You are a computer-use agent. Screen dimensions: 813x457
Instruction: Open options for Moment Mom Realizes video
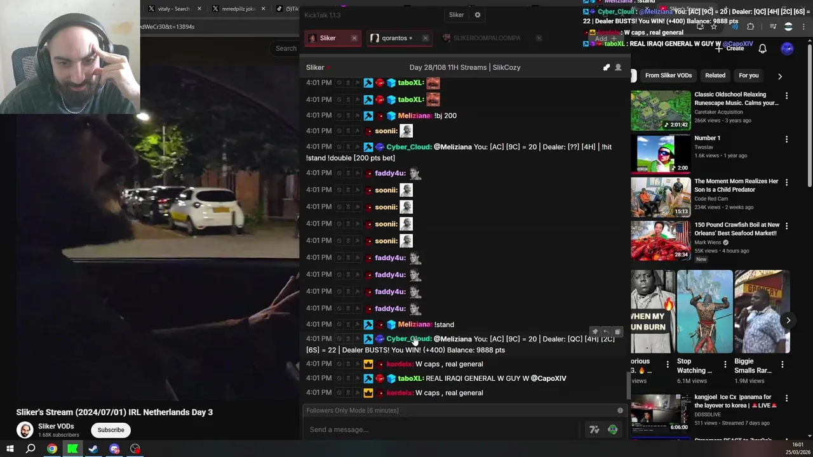point(786,182)
